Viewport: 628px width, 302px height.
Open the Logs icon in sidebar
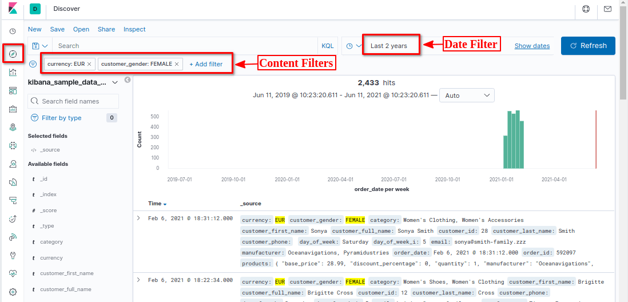point(13,182)
